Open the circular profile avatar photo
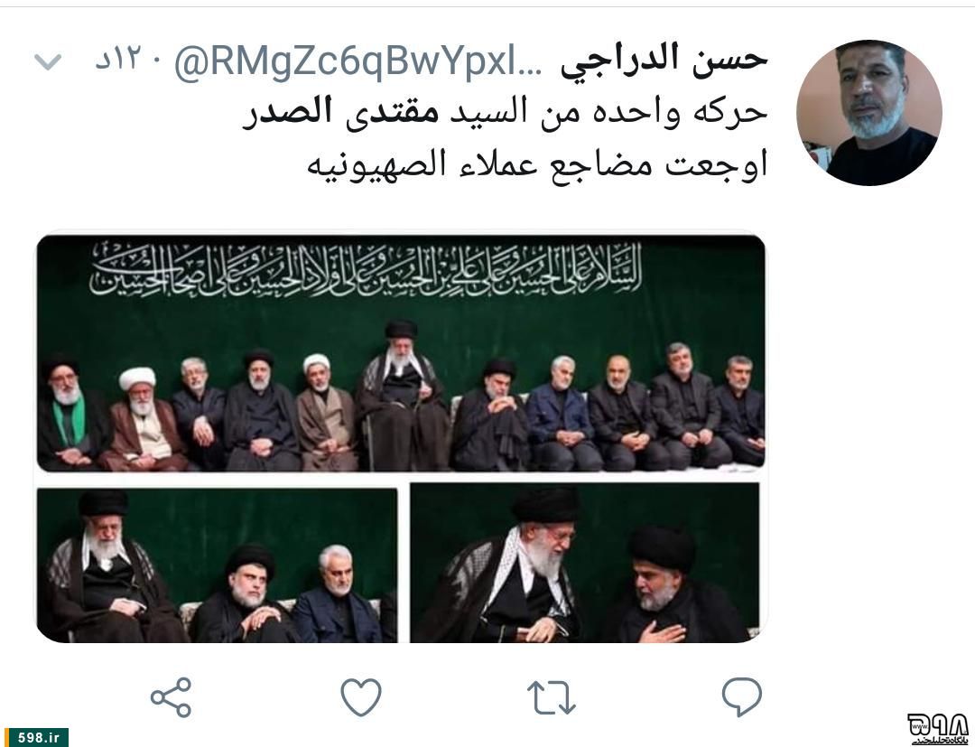The width and height of the screenshot is (975, 747). [868, 113]
